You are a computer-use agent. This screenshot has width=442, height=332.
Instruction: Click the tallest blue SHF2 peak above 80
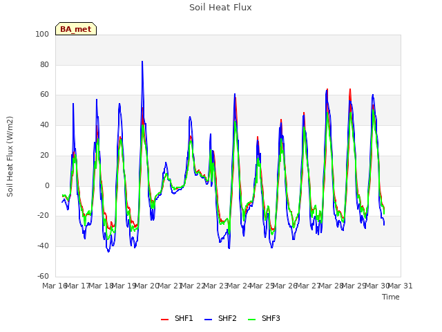tap(142, 62)
